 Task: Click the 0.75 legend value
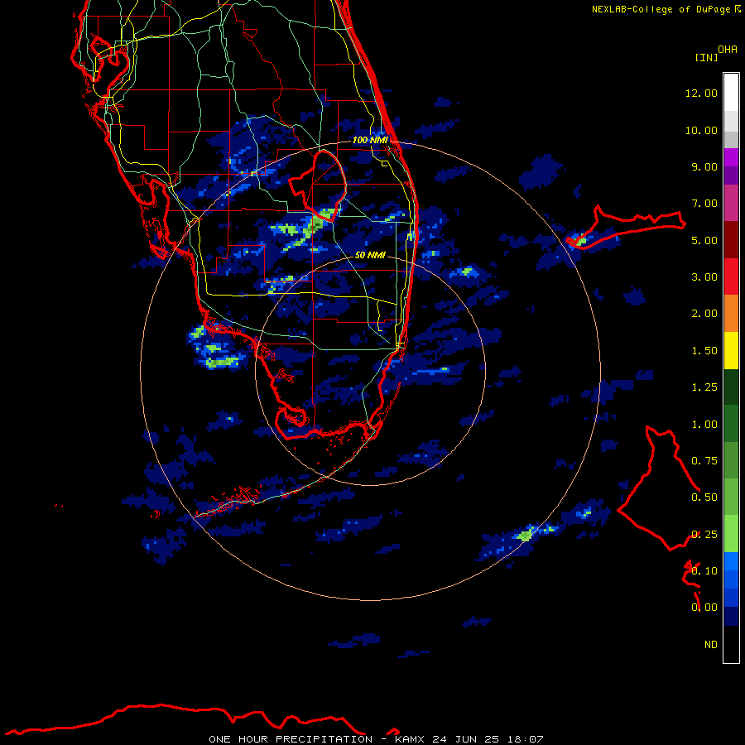tap(704, 461)
